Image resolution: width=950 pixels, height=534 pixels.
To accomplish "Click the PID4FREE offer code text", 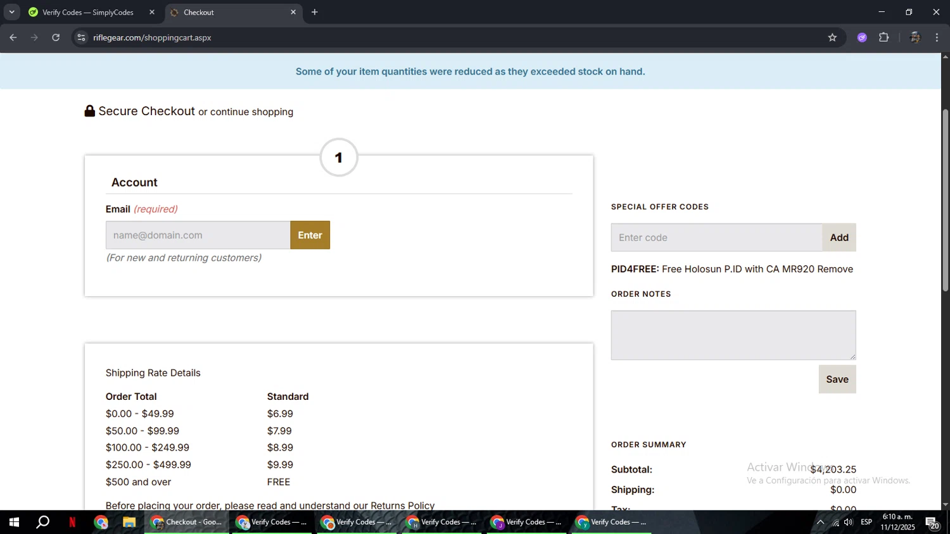I will click(635, 269).
